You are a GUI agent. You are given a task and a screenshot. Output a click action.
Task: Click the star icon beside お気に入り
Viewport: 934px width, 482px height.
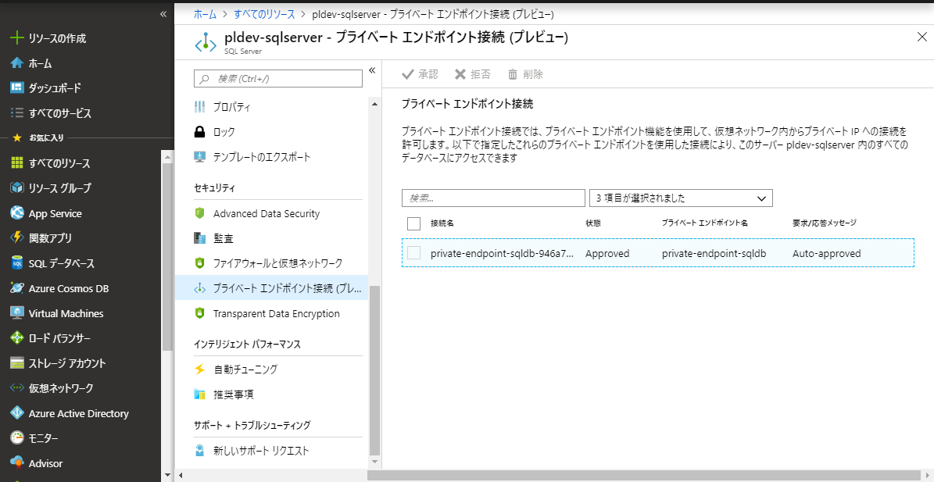click(16, 138)
